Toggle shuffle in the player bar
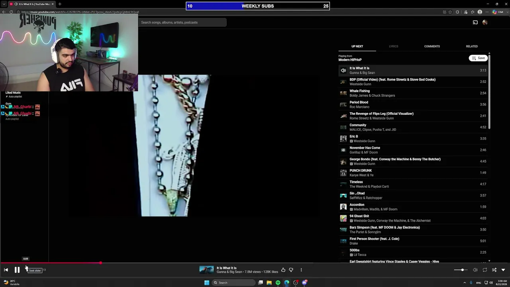Viewport: 510px width, 287px height. click(x=494, y=270)
